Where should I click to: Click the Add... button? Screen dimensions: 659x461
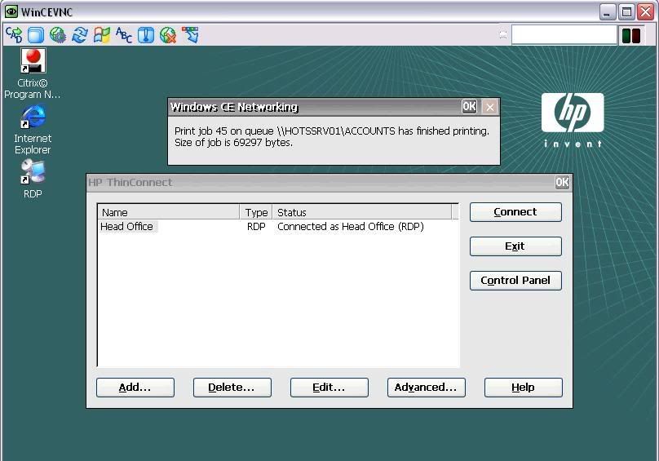(x=135, y=388)
